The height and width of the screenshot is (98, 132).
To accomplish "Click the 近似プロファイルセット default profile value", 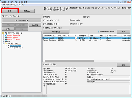I will pyautogui.click(x=76, y=24).
